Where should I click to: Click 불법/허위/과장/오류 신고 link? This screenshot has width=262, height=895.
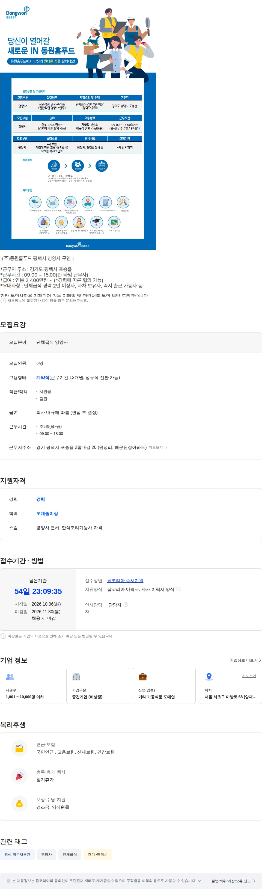(234, 881)
